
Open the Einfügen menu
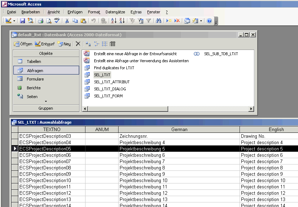click(75, 12)
